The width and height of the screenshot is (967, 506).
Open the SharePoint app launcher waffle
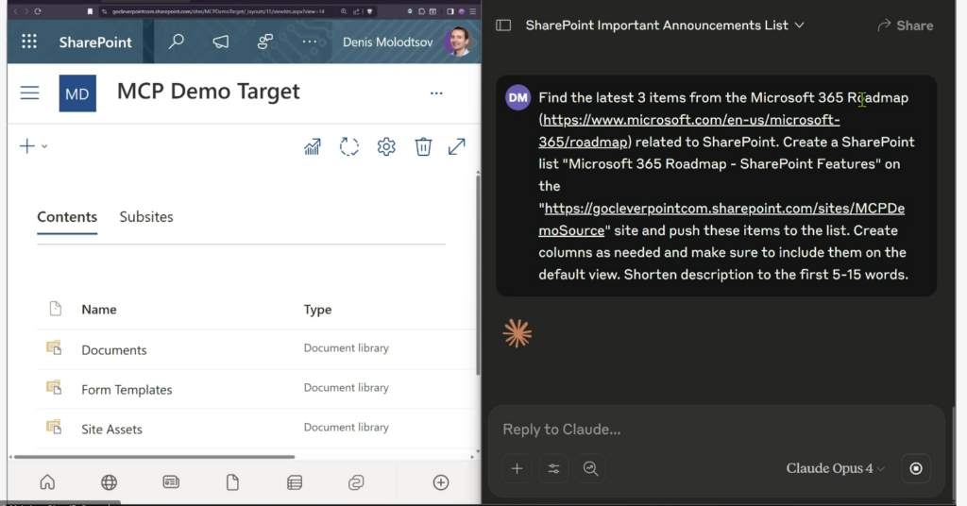click(29, 42)
